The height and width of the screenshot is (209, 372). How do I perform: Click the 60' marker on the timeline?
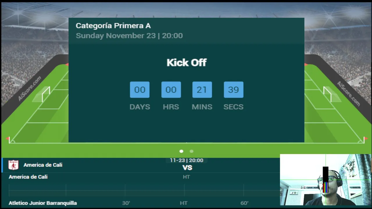click(244, 203)
